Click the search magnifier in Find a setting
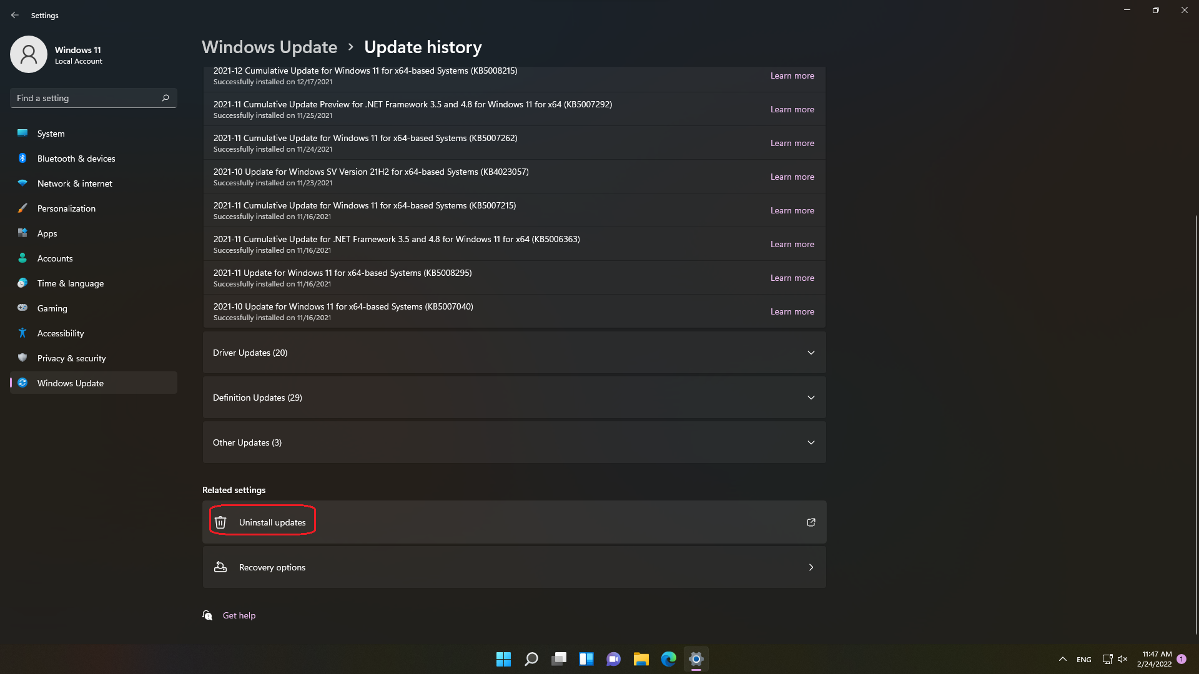The image size is (1199, 674). [x=165, y=98]
